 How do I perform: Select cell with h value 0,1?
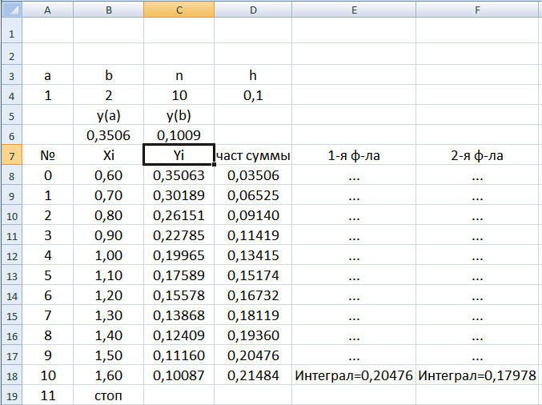tap(253, 95)
